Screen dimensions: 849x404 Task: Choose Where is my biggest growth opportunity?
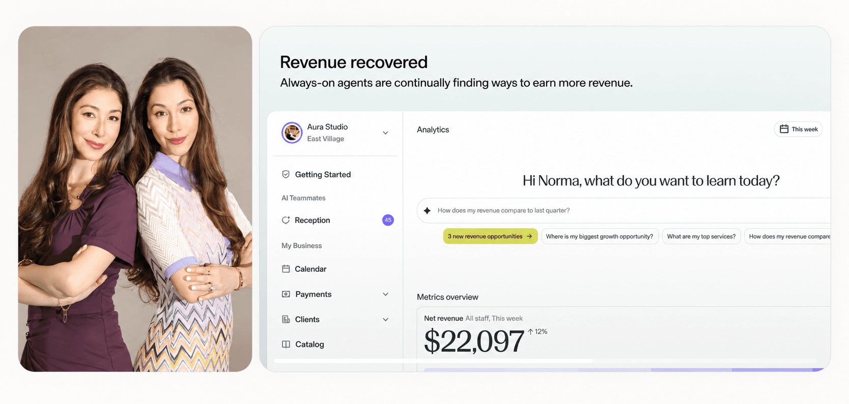coord(600,236)
